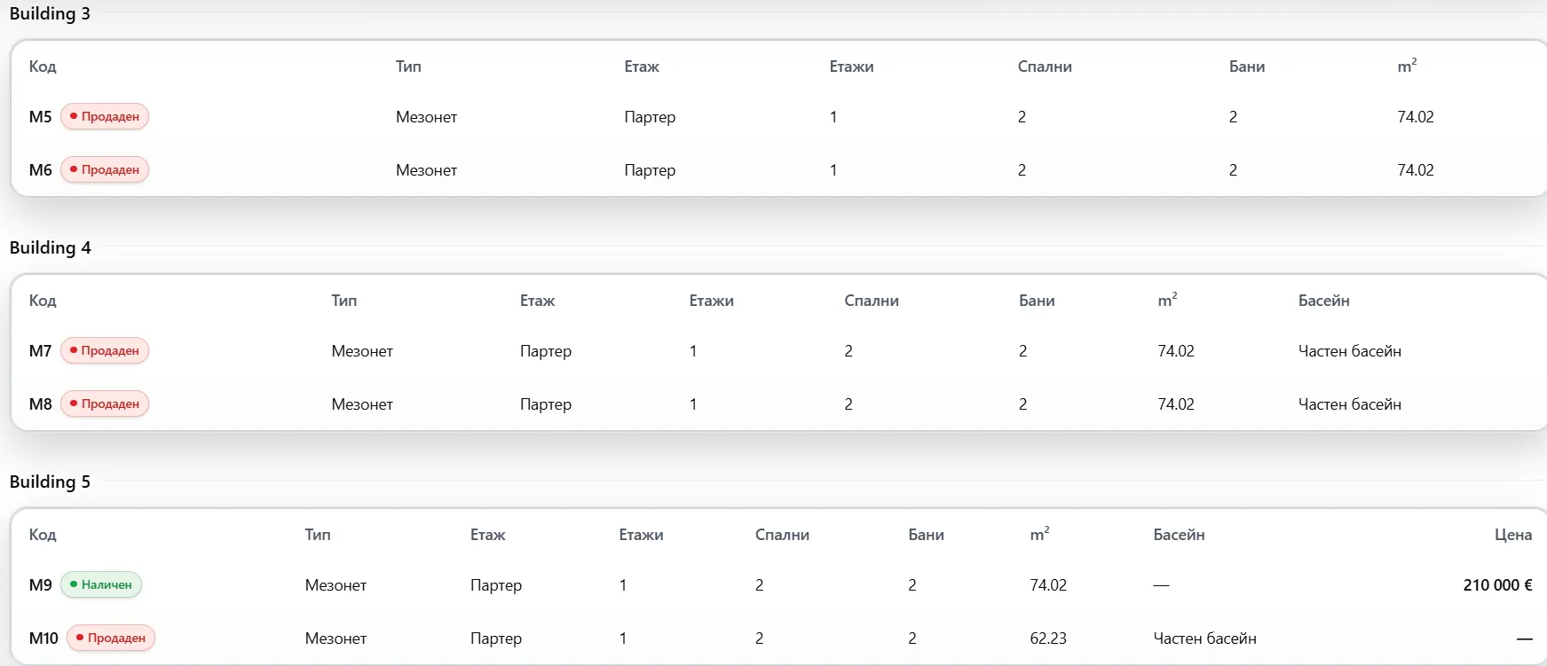Click the Продаден badge next to M10
Screen dimensions: 1547x666
(x=111, y=638)
